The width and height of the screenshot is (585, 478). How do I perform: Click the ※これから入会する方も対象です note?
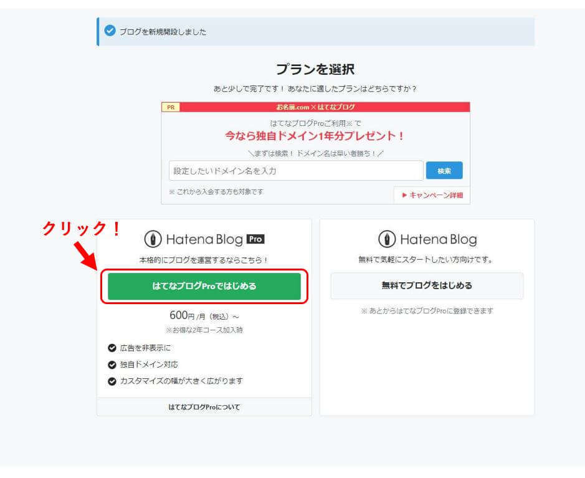(216, 192)
